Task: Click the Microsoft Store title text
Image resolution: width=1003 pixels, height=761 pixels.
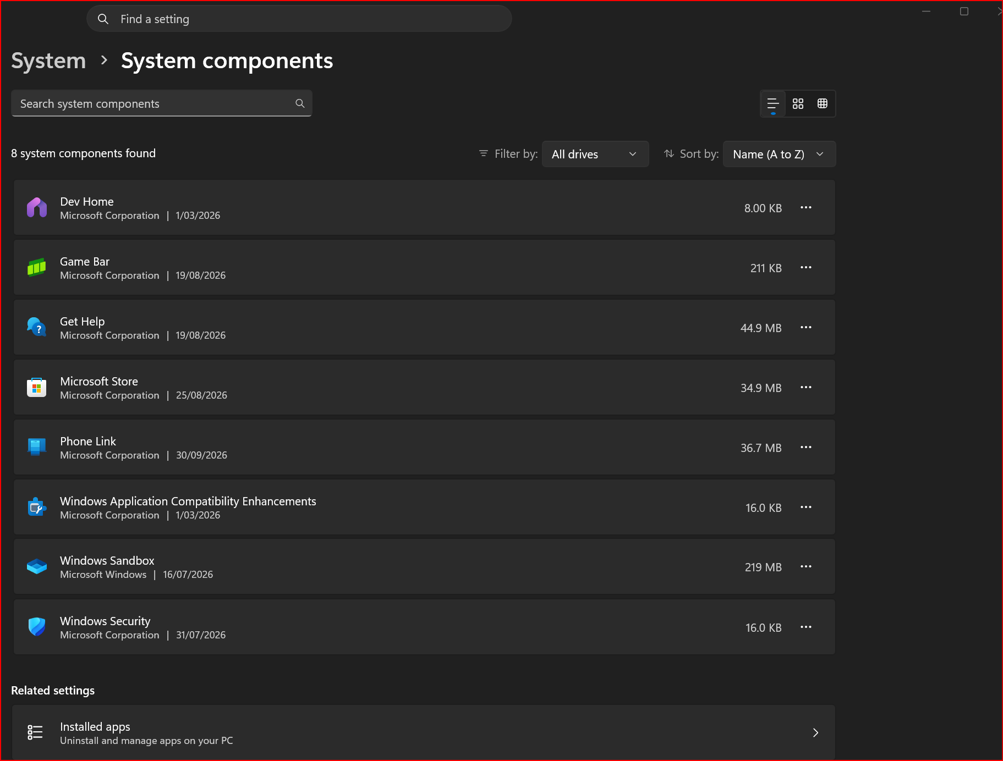Action: coord(99,382)
